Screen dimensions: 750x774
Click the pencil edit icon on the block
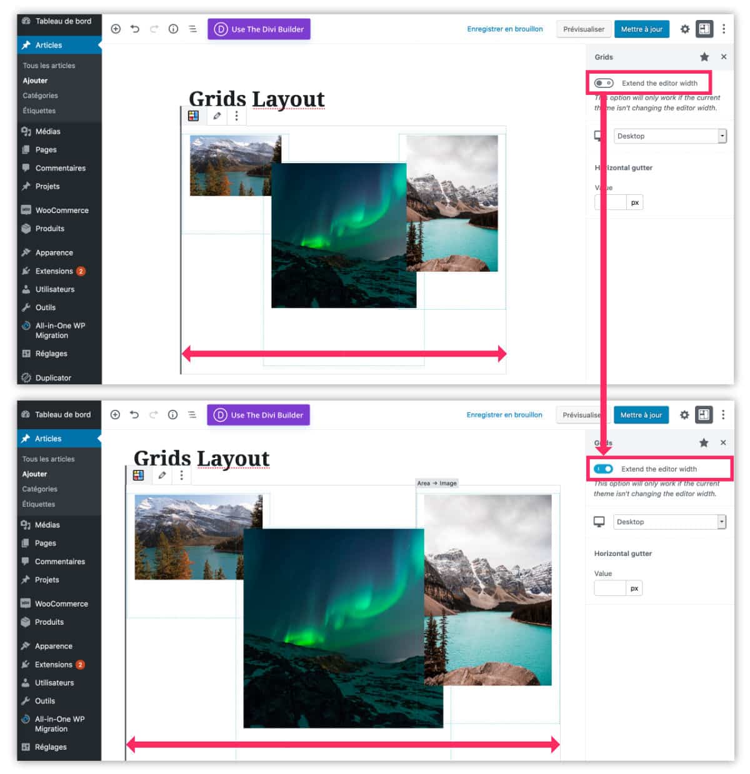point(216,116)
